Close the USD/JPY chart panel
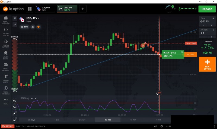Screen dimensions: 217x129 [15, 18]
